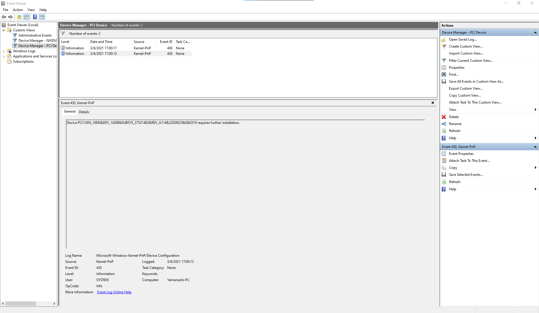
Task: Click the Find binoculars icon
Action: (444, 75)
